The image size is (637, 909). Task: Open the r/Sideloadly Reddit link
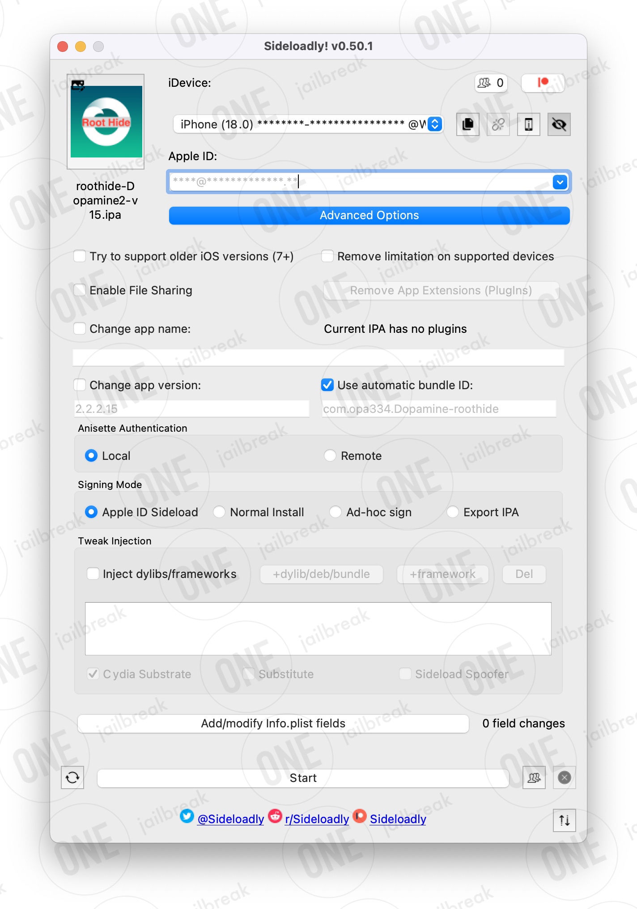click(x=317, y=819)
